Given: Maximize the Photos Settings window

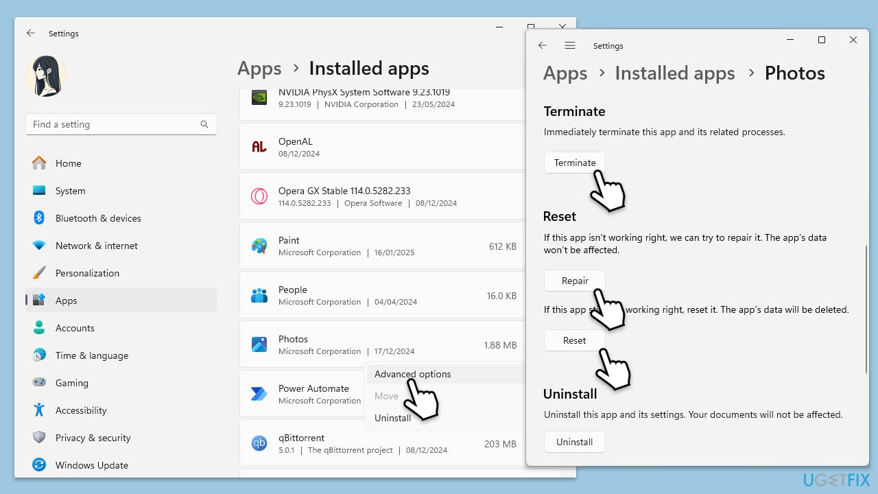Looking at the screenshot, I should [822, 40].
